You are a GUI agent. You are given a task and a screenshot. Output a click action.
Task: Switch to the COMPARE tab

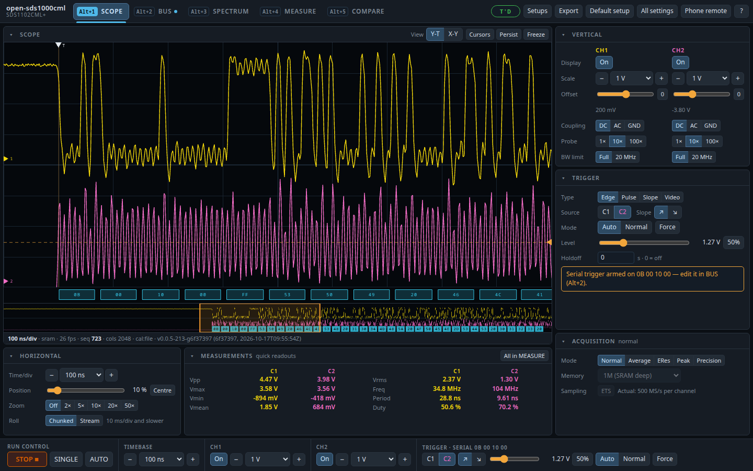pyautogui.click(x=356, y=12)
